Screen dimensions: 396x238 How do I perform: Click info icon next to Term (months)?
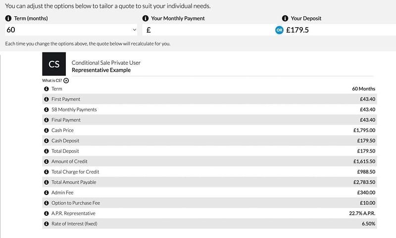point(8,18)
